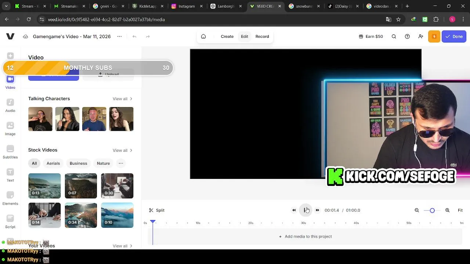This screenshot has width=470, height=264.
Task: Select the Aerials stock video filter
Action: [53, 163]
